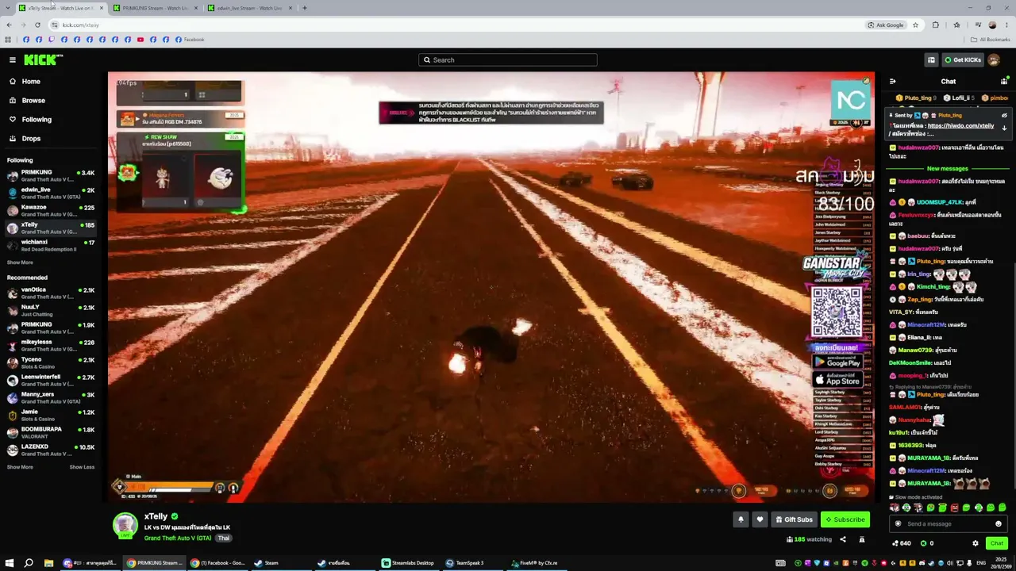Go back to the previous page
The image size is (1016, 571).
(x=9, y=25)
